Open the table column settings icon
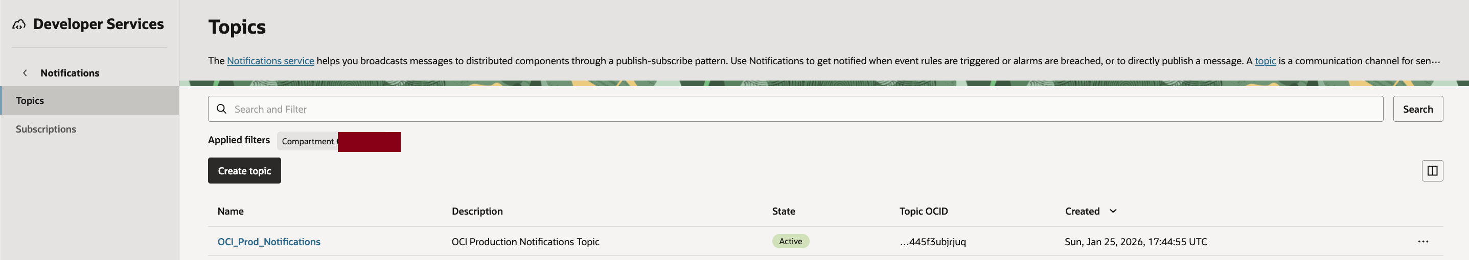The image size is (1469, 260). 1432,171
